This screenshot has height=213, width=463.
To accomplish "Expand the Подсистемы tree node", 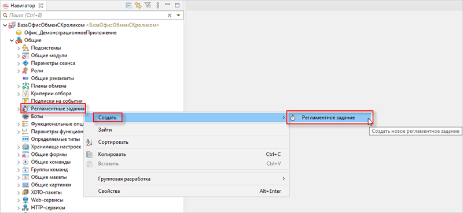I will click(x=19, y=48).
